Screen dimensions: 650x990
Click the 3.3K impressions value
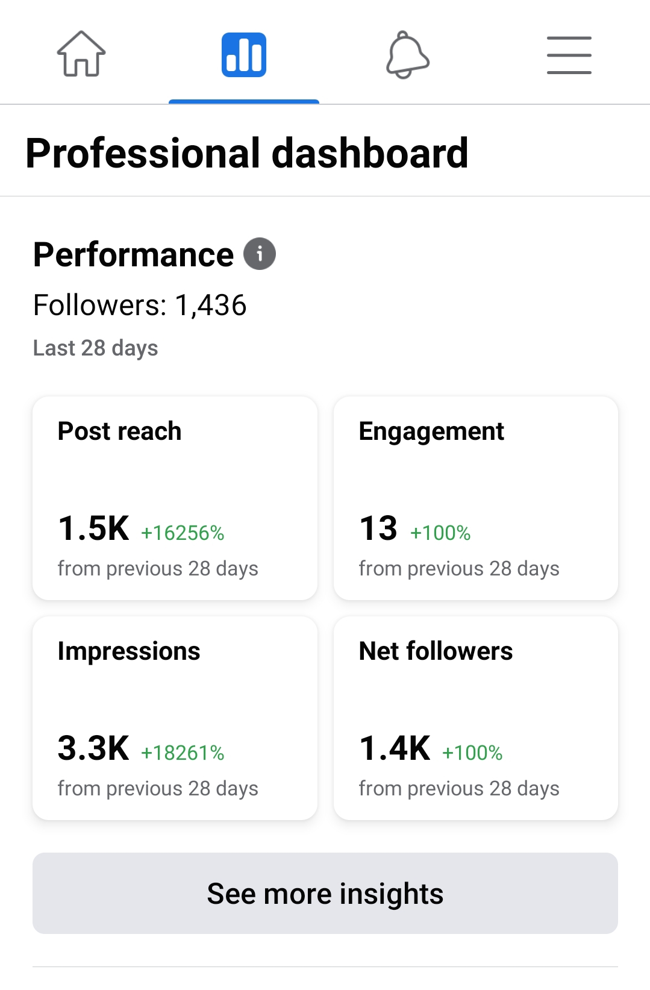93,748
